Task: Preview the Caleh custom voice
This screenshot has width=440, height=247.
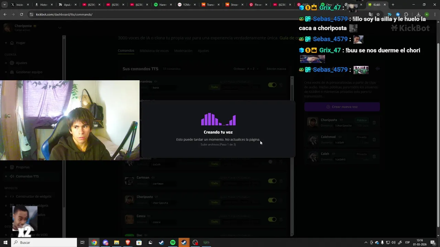Action: (x=333, y=154)
